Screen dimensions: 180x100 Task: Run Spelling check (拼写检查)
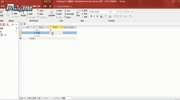pos(69,14)
